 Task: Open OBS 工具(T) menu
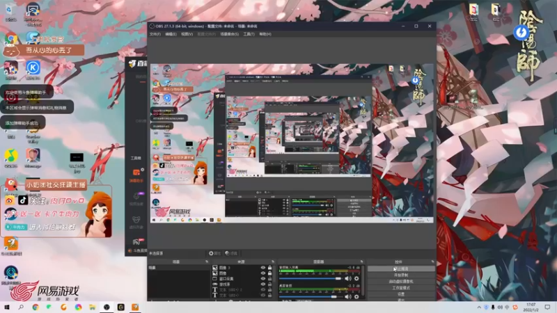click(249, 34)
